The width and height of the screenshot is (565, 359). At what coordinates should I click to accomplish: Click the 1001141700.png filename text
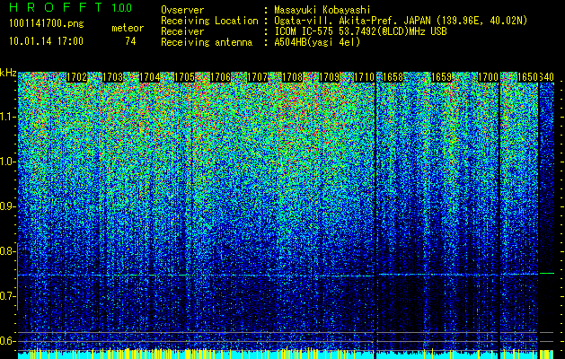tap(47, 23)
